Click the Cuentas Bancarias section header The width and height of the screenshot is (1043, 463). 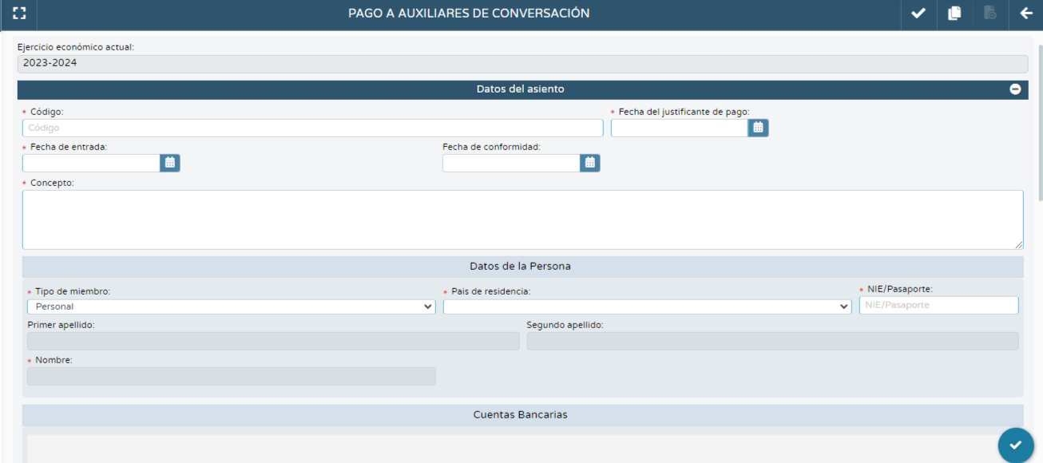click(x=523, y=415)
